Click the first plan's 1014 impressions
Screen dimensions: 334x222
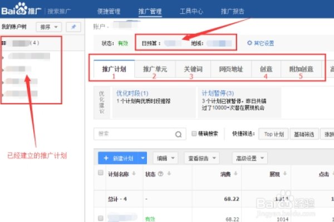pyautogui.click(x=282, y=219)
